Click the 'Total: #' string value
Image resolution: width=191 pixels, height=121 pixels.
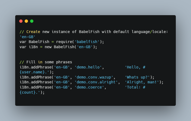click(x=135, y=87)
